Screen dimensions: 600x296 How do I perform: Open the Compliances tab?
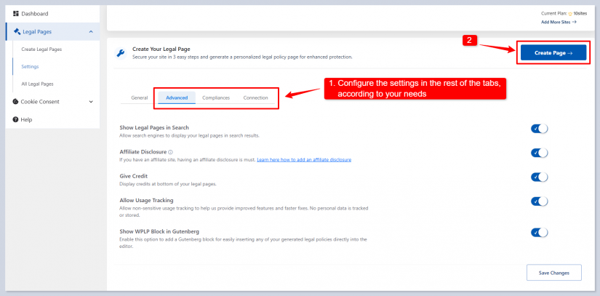[216, 97]
